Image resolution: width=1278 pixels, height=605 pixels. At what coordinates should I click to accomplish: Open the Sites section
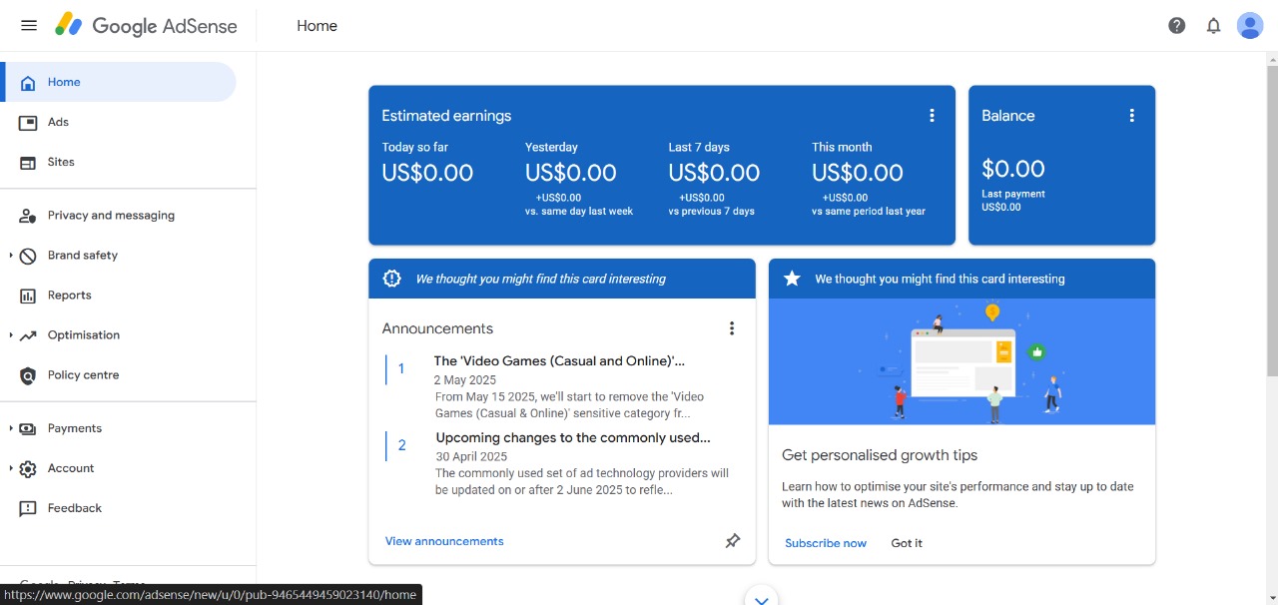120,162
